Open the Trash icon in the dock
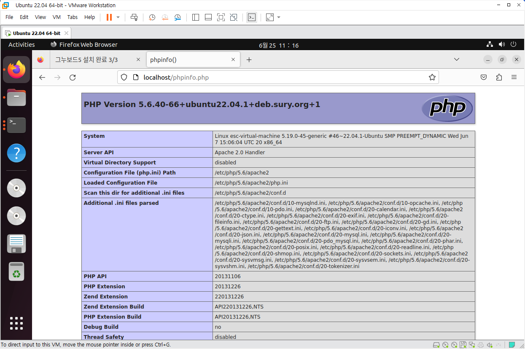This screenshot has width=525, height=349. pos(16,271)
